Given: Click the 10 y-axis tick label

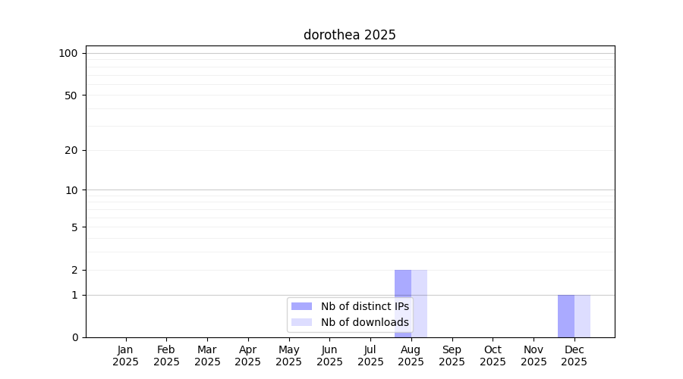Looking at the screenshot, I should point(71,190).
